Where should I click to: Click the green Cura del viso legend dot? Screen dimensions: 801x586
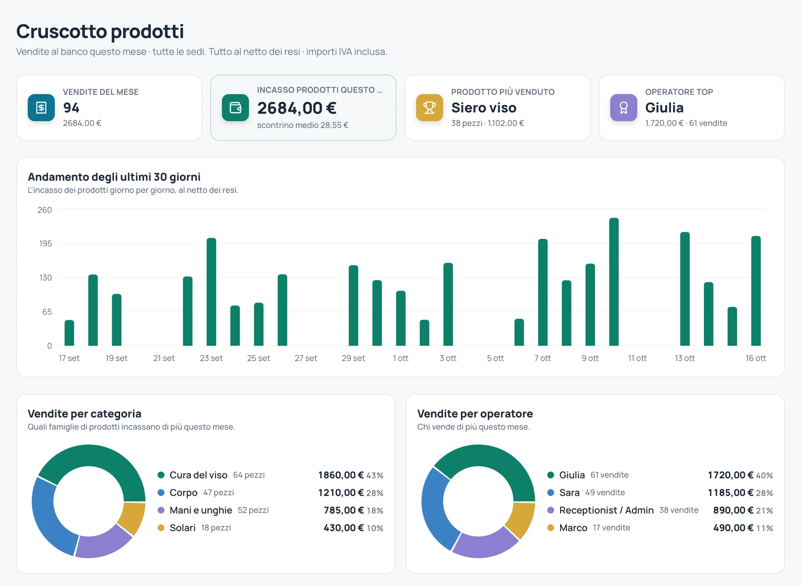tap(161, 475)
